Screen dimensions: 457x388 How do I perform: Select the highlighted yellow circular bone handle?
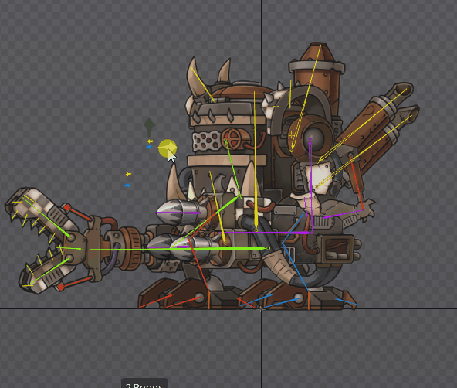(x=168, y=148)
